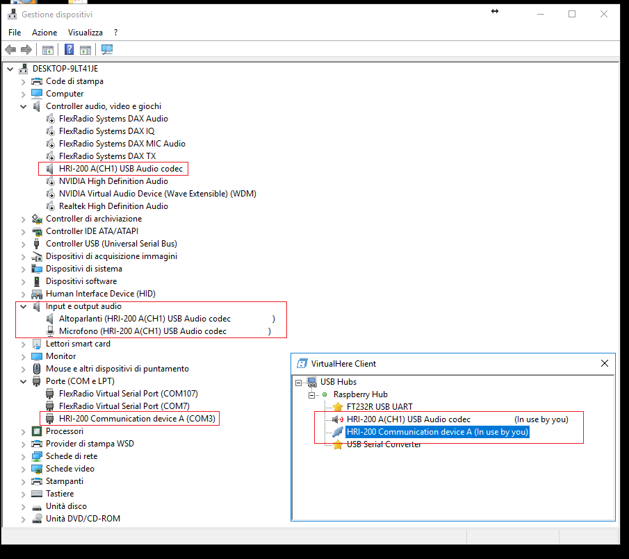Open the File menu
Screen dimensions: 629x559
coord(15,33)
